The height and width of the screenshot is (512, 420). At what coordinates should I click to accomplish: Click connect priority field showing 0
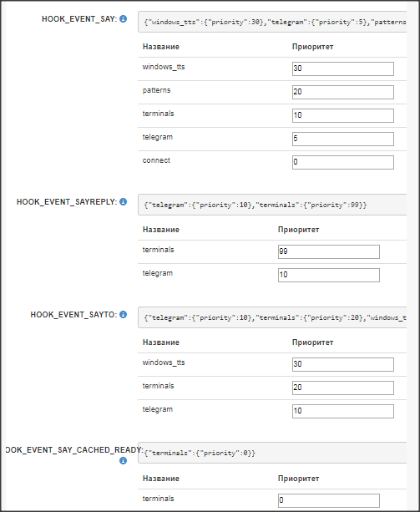click(x=343, y=162)
